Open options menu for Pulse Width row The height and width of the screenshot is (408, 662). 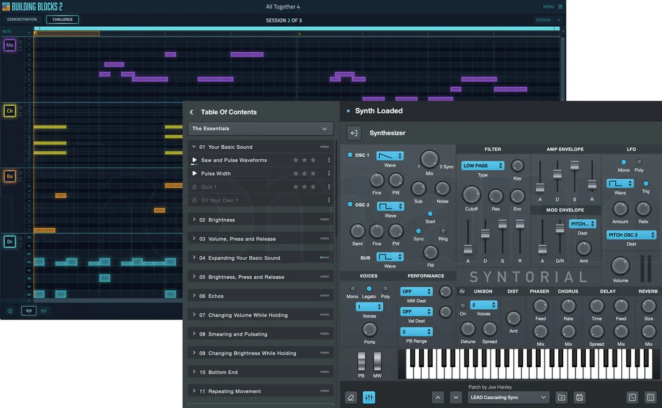click(329, 173)
